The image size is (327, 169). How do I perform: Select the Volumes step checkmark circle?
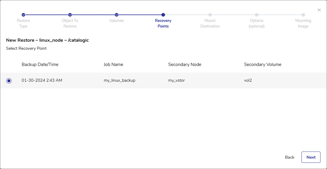coord(117,15)
